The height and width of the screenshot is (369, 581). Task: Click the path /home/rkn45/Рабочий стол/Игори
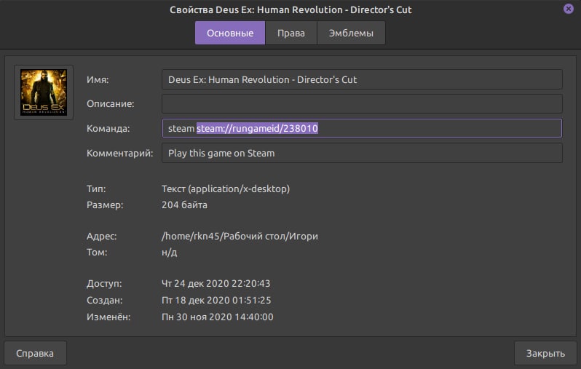click(240, 237)
